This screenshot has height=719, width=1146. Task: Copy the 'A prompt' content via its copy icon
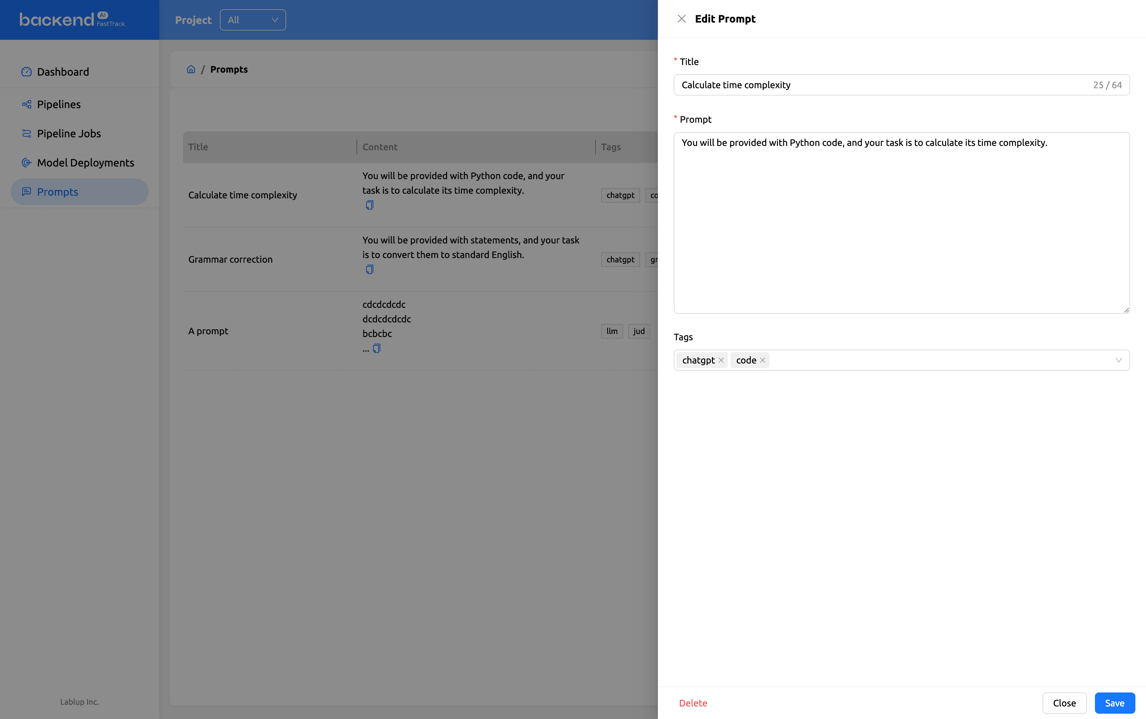(376, 348)
